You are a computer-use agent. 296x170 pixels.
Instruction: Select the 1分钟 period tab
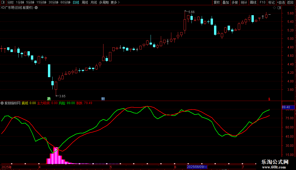coord(20,2)
